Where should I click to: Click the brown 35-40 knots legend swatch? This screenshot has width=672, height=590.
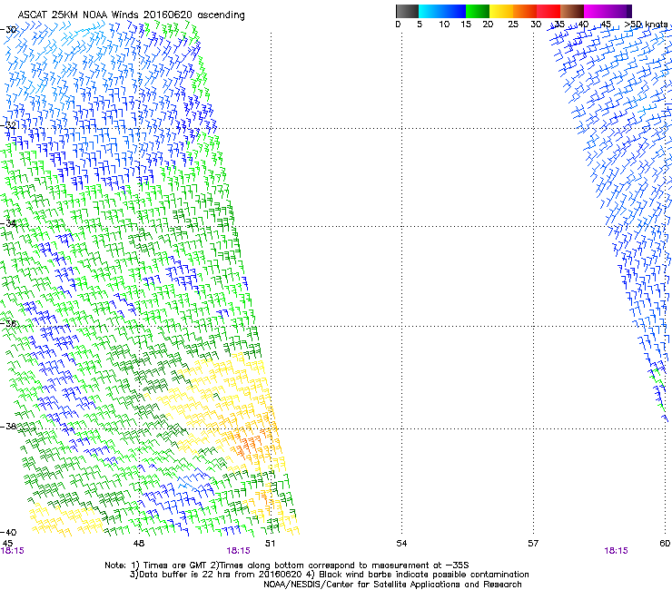point(572,11)
